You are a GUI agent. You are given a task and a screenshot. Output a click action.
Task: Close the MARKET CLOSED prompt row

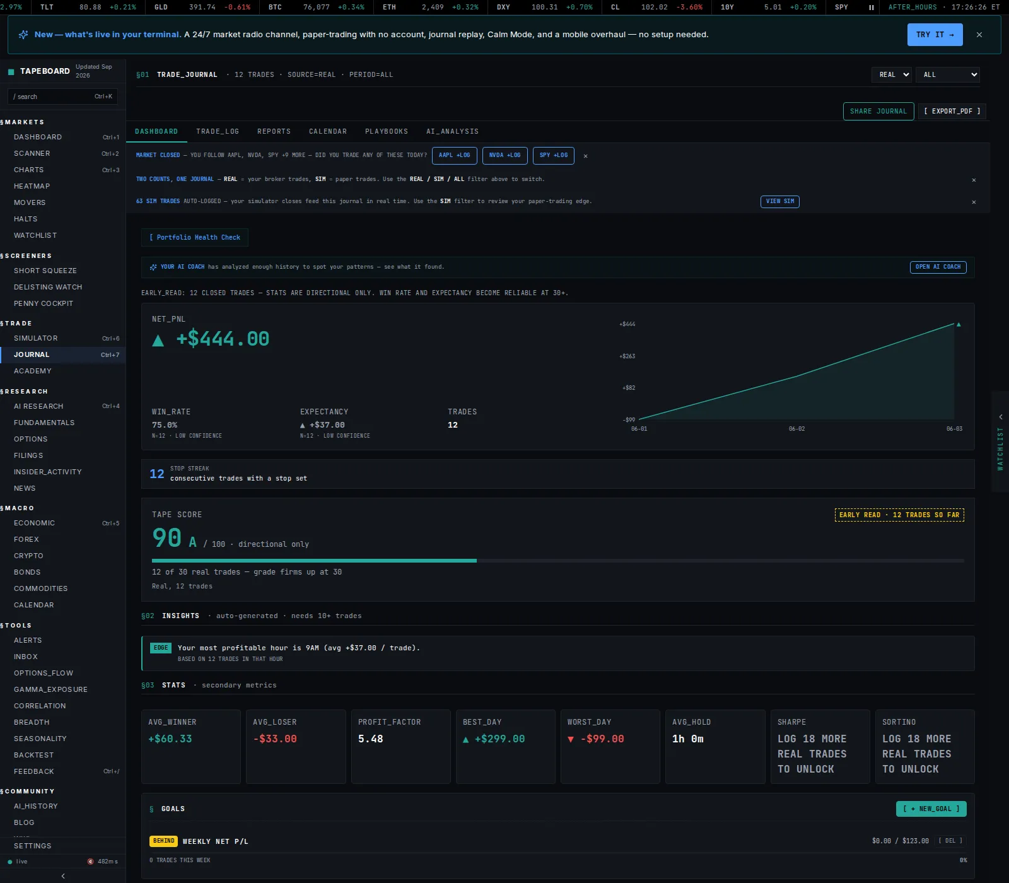click(x=585, y=156)
